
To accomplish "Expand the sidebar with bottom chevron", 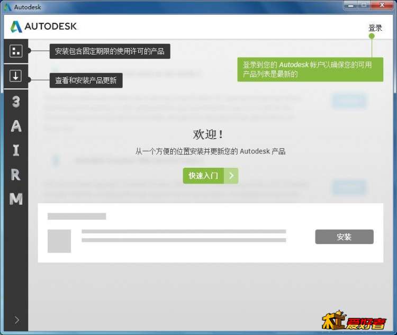I will coord(17,320).
